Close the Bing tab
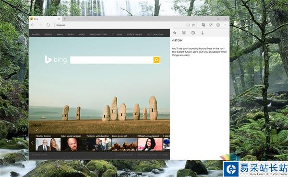This screenshot has height=177, width=288. point(59,19)
